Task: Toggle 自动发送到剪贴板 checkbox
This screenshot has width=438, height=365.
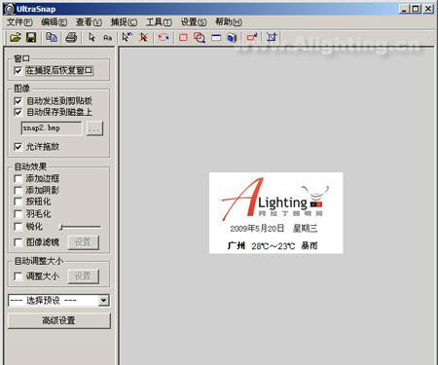Action: click(18, 101)
